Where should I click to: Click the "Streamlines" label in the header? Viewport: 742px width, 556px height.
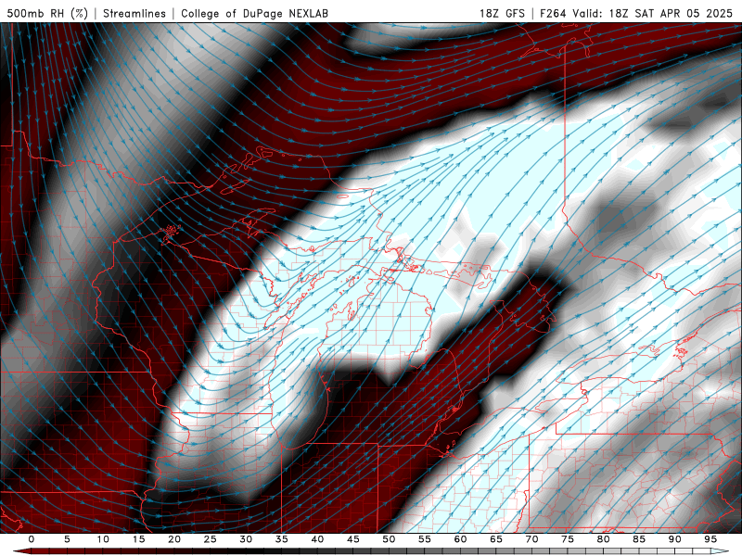click(x=134, y=13)
